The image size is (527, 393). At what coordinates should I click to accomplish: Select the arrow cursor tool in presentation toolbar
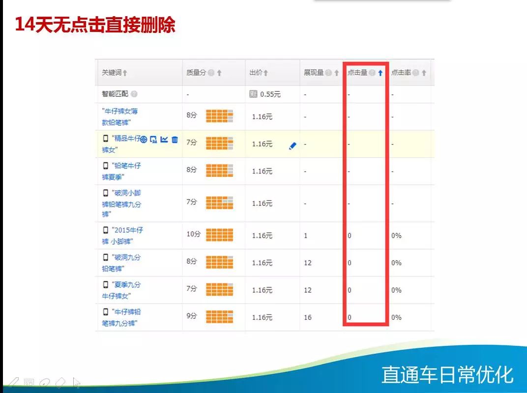(x=77, y=382)
